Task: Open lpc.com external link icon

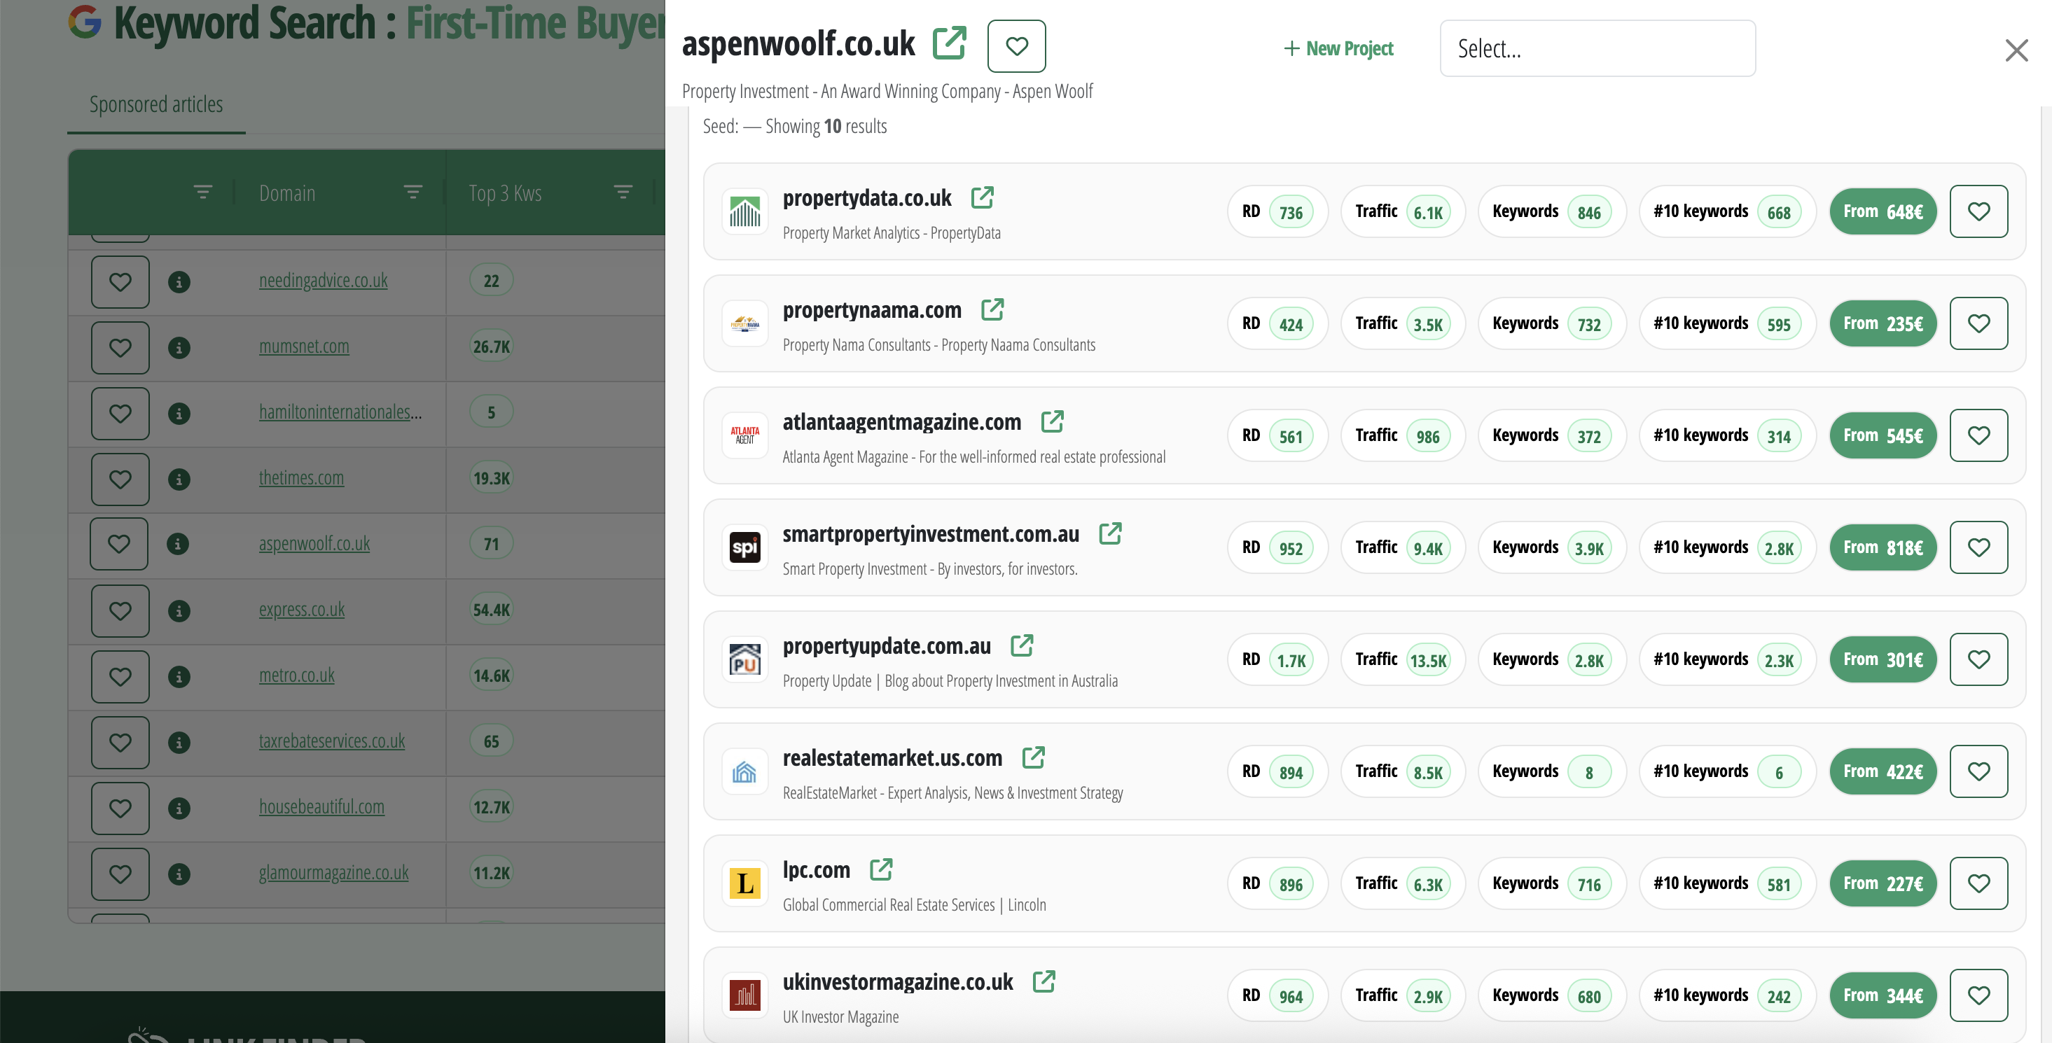Action: coord(881,869)
